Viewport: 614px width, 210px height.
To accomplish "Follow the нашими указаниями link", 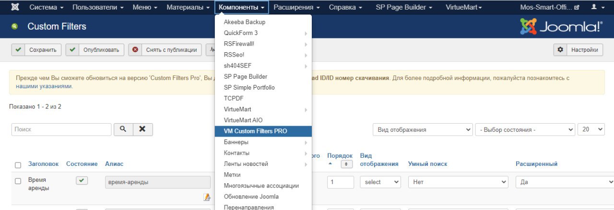I will (44, 87).
